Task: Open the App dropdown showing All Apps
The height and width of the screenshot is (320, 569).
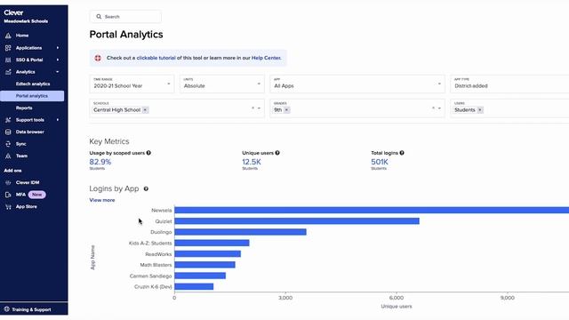Action: (357, 84)
